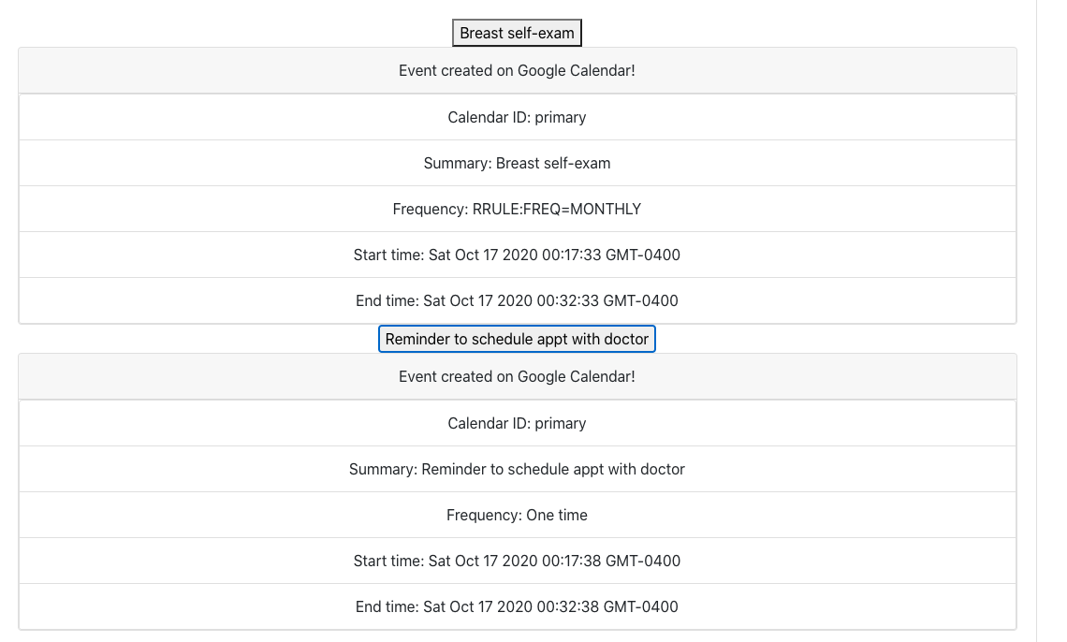Click the end time row showing 00:32:38

click(x=517, y=606)
